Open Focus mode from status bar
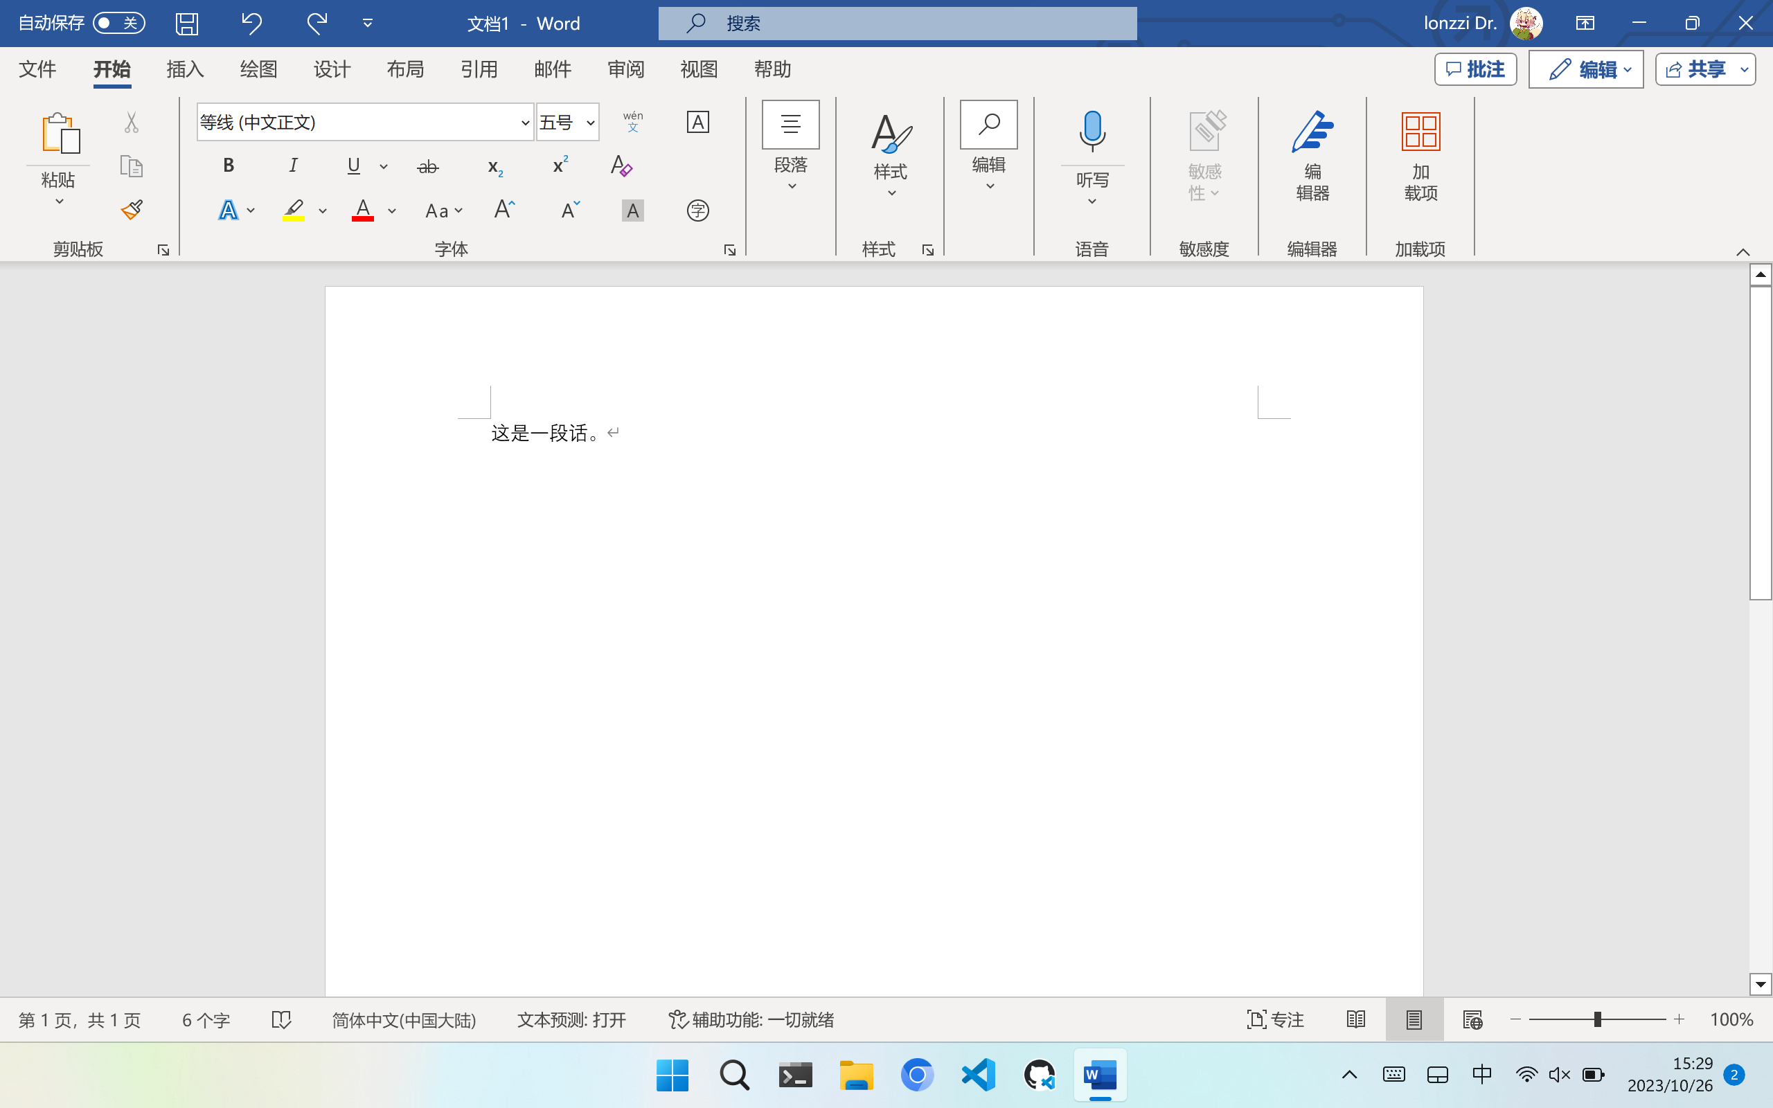The width and height of the screenshot is (1773, 1108). point(1276,1019)
